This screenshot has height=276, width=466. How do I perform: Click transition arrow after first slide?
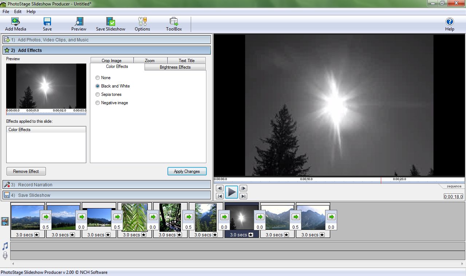(46, 217)
